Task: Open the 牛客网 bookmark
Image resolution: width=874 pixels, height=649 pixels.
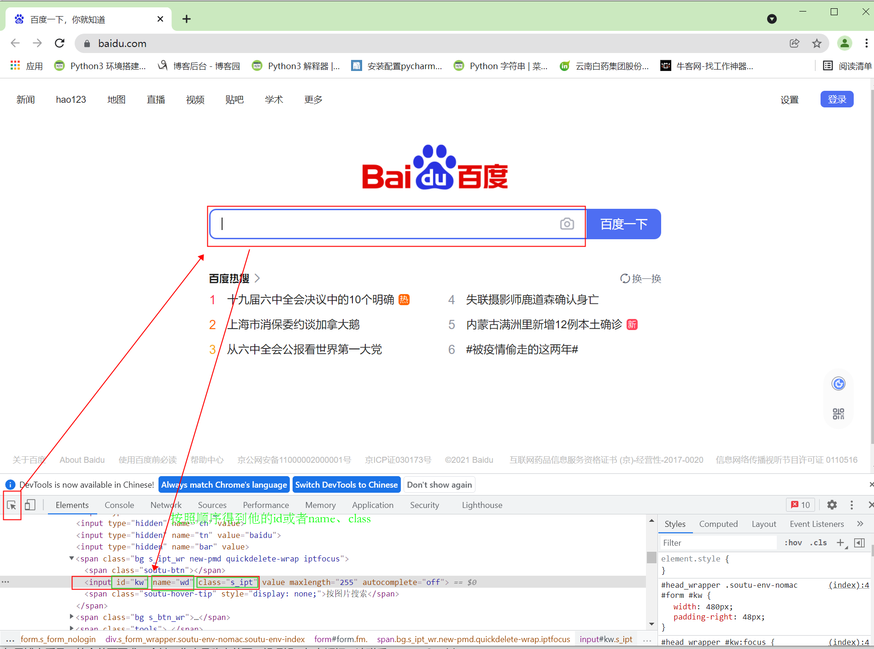Action: [x=707, y=66]
